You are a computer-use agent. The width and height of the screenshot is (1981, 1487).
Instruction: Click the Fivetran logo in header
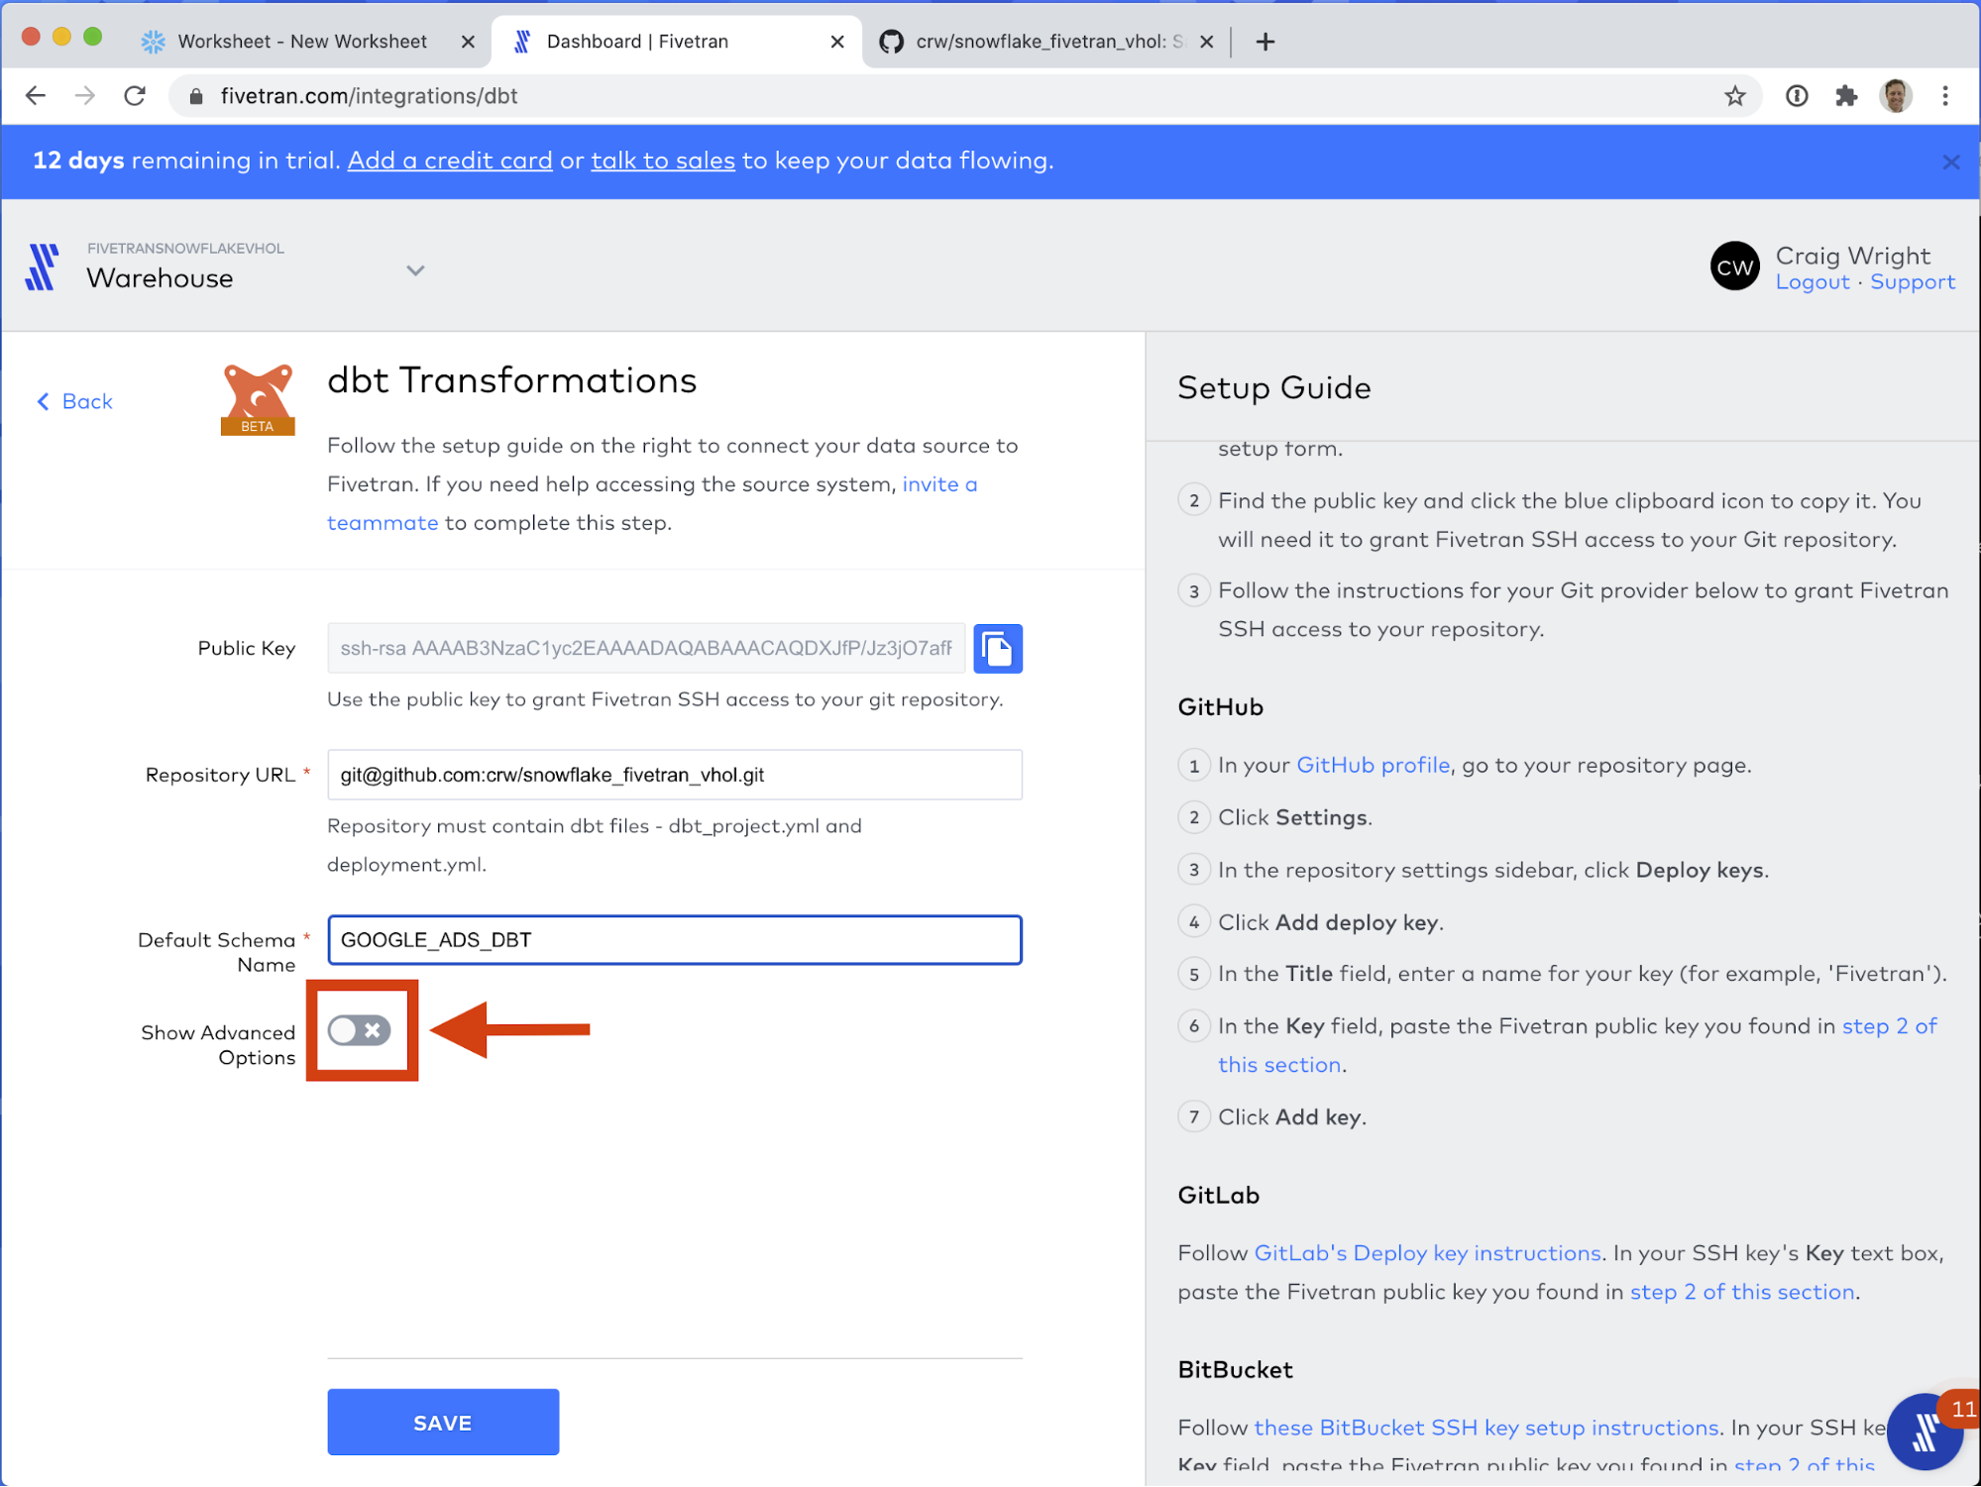click(x=42, y=266)
